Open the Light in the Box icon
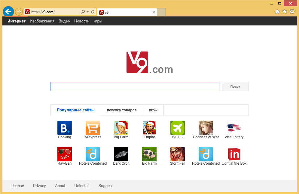Viewport: 299px width, 194px height. [x=234, y=154]
